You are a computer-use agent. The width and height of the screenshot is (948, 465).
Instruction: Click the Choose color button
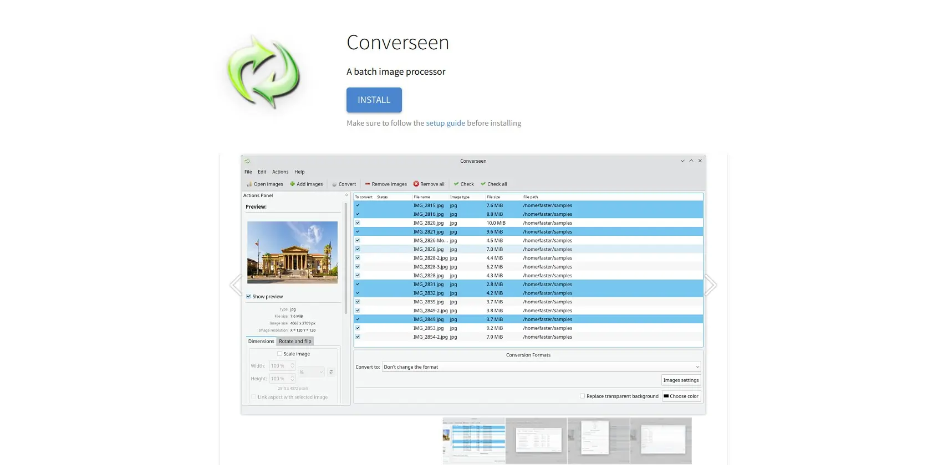click(x=681, y=396)
